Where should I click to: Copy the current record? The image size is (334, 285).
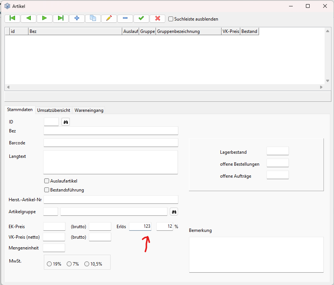tap(93, 18)
